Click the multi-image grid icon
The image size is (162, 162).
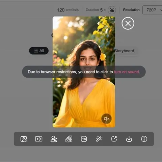(69, 139)
